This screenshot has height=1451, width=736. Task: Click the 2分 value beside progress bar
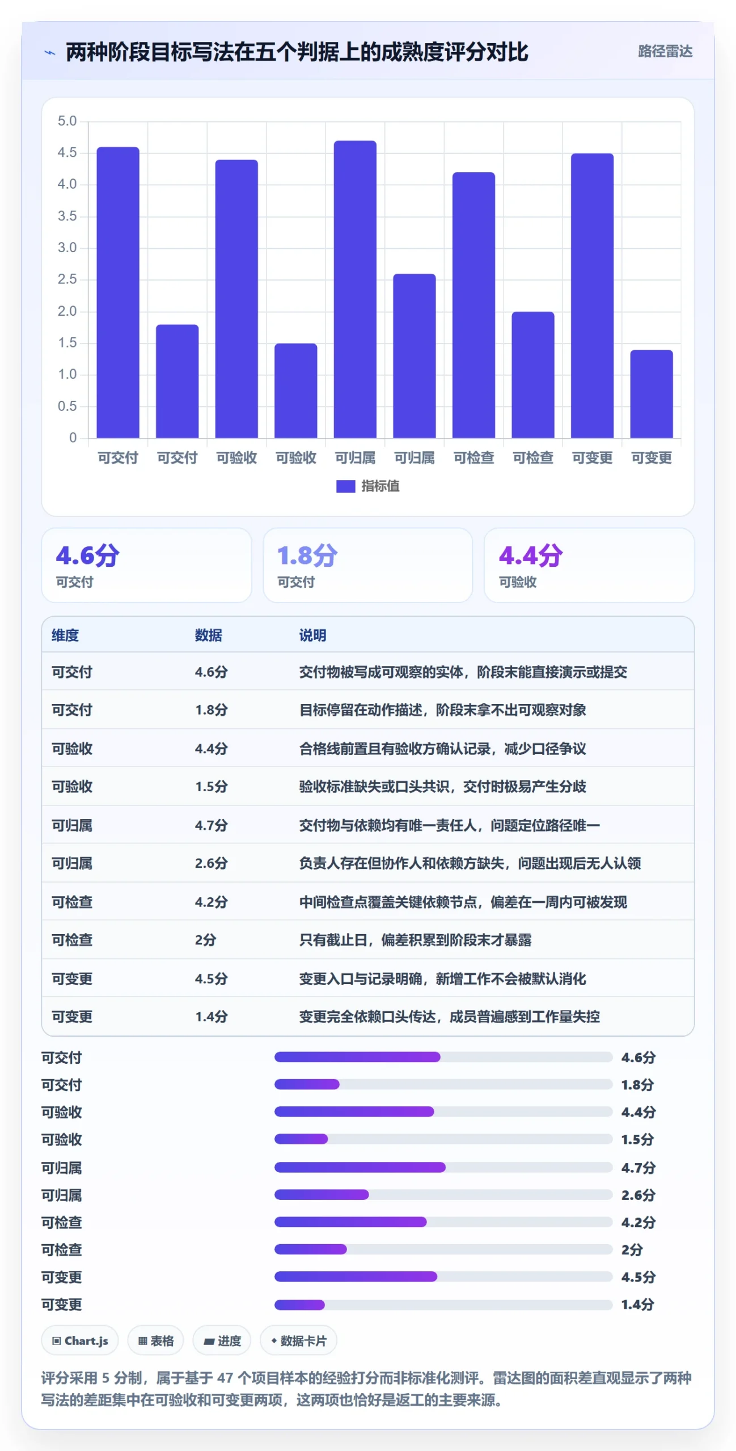click(632, 1249)
